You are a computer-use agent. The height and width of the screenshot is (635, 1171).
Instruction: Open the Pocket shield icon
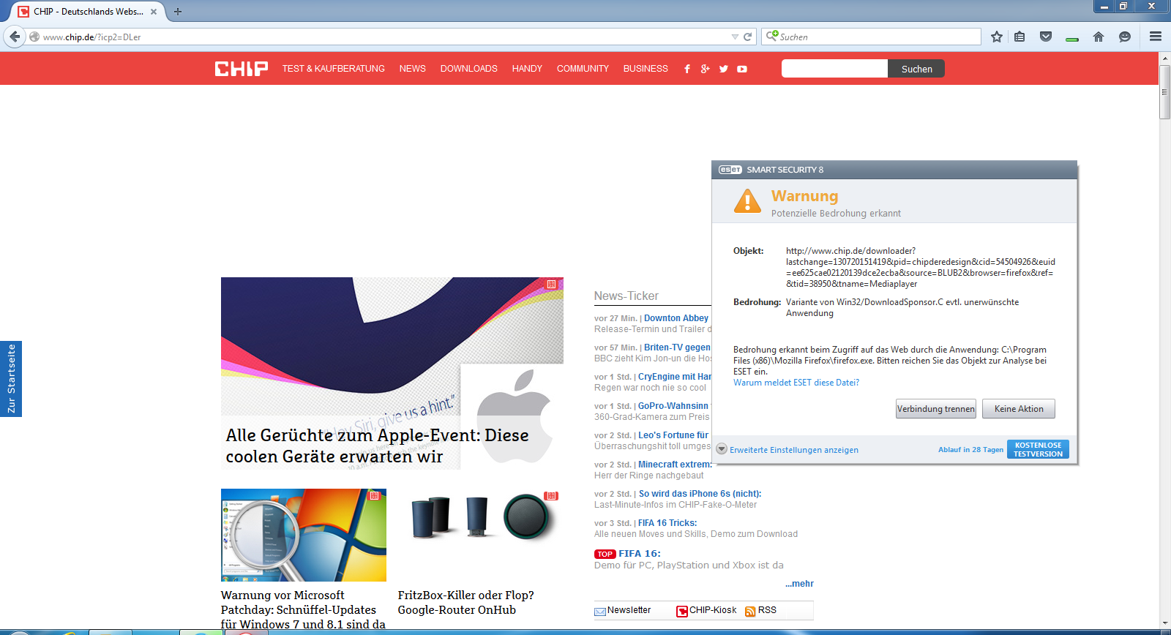click(x=1046, y=37)
